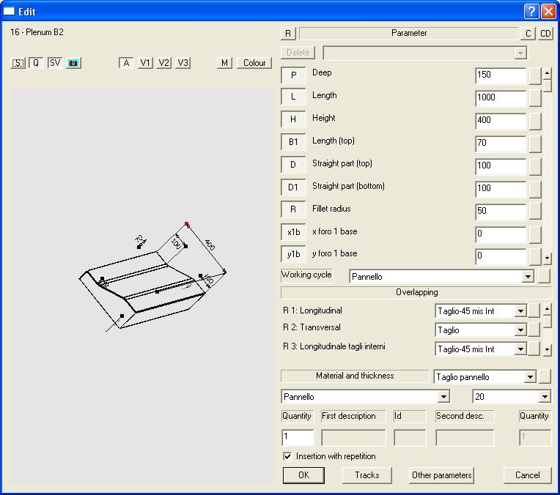Screen dimensions: 560x495
Task: Click the camera snapshot icon
Action: (73, 63)
